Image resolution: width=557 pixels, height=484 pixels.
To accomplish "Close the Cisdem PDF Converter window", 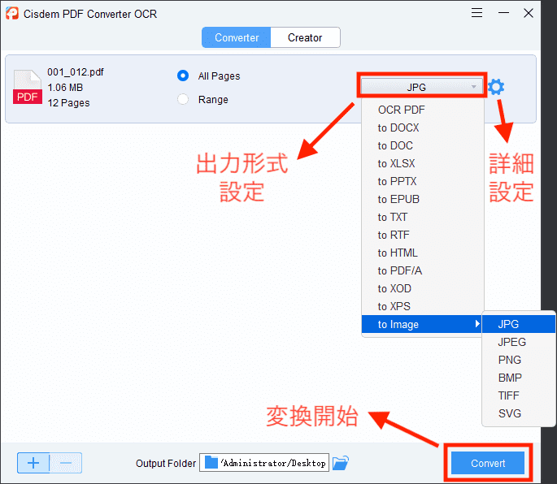I will click(x=529, y=13).
